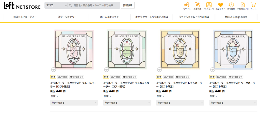260x117 pixels.
Task: Click the Loft Netstore logo
Action: pos(22,6)
